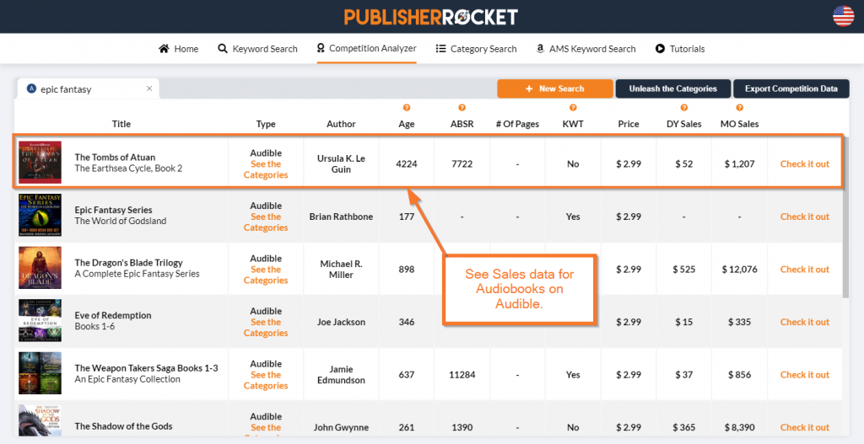The image size is (864, 444).
Task: Click The Shadow of the Gods title
Action: click(123, 426)
